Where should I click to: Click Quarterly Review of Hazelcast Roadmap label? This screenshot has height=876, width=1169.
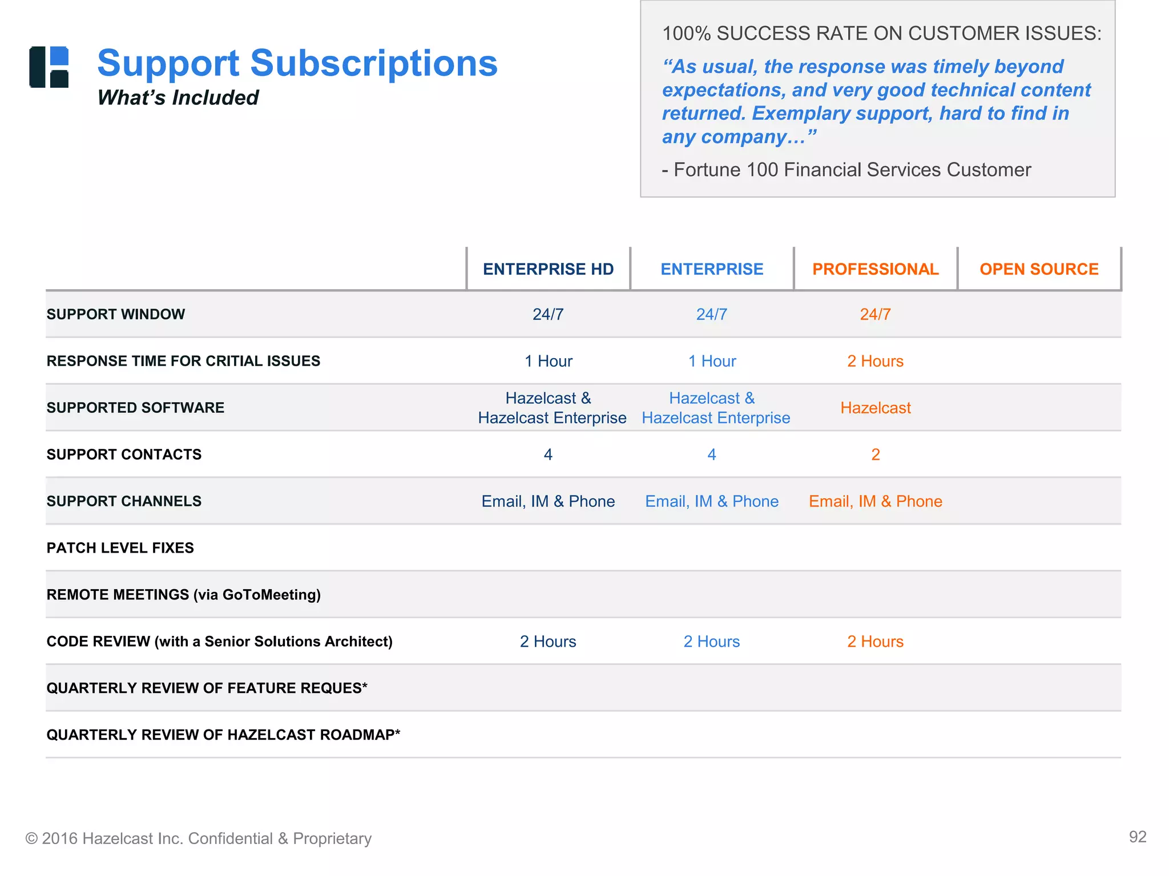(x=223, y=735)
